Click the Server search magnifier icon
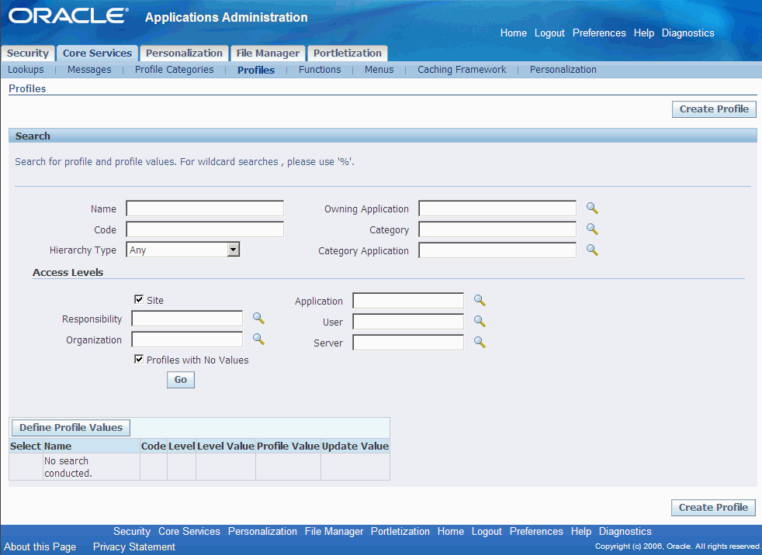The image size is (762, 555). [x=480, y=343]
